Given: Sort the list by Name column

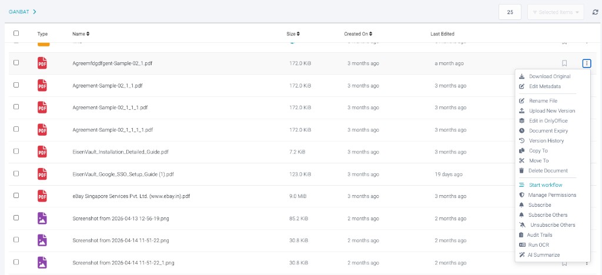Looking at the screenshot, I should [81, 33].
